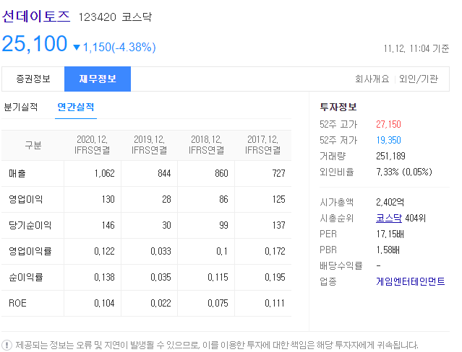The image size is (462, 352).
Task: Click the info warning icon at the disclaimer
Action: click(7, 345)
